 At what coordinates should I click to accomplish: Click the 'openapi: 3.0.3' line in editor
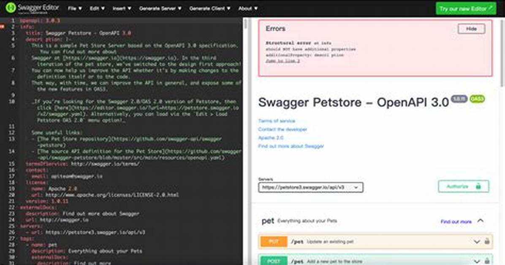[x=40, y=21]
